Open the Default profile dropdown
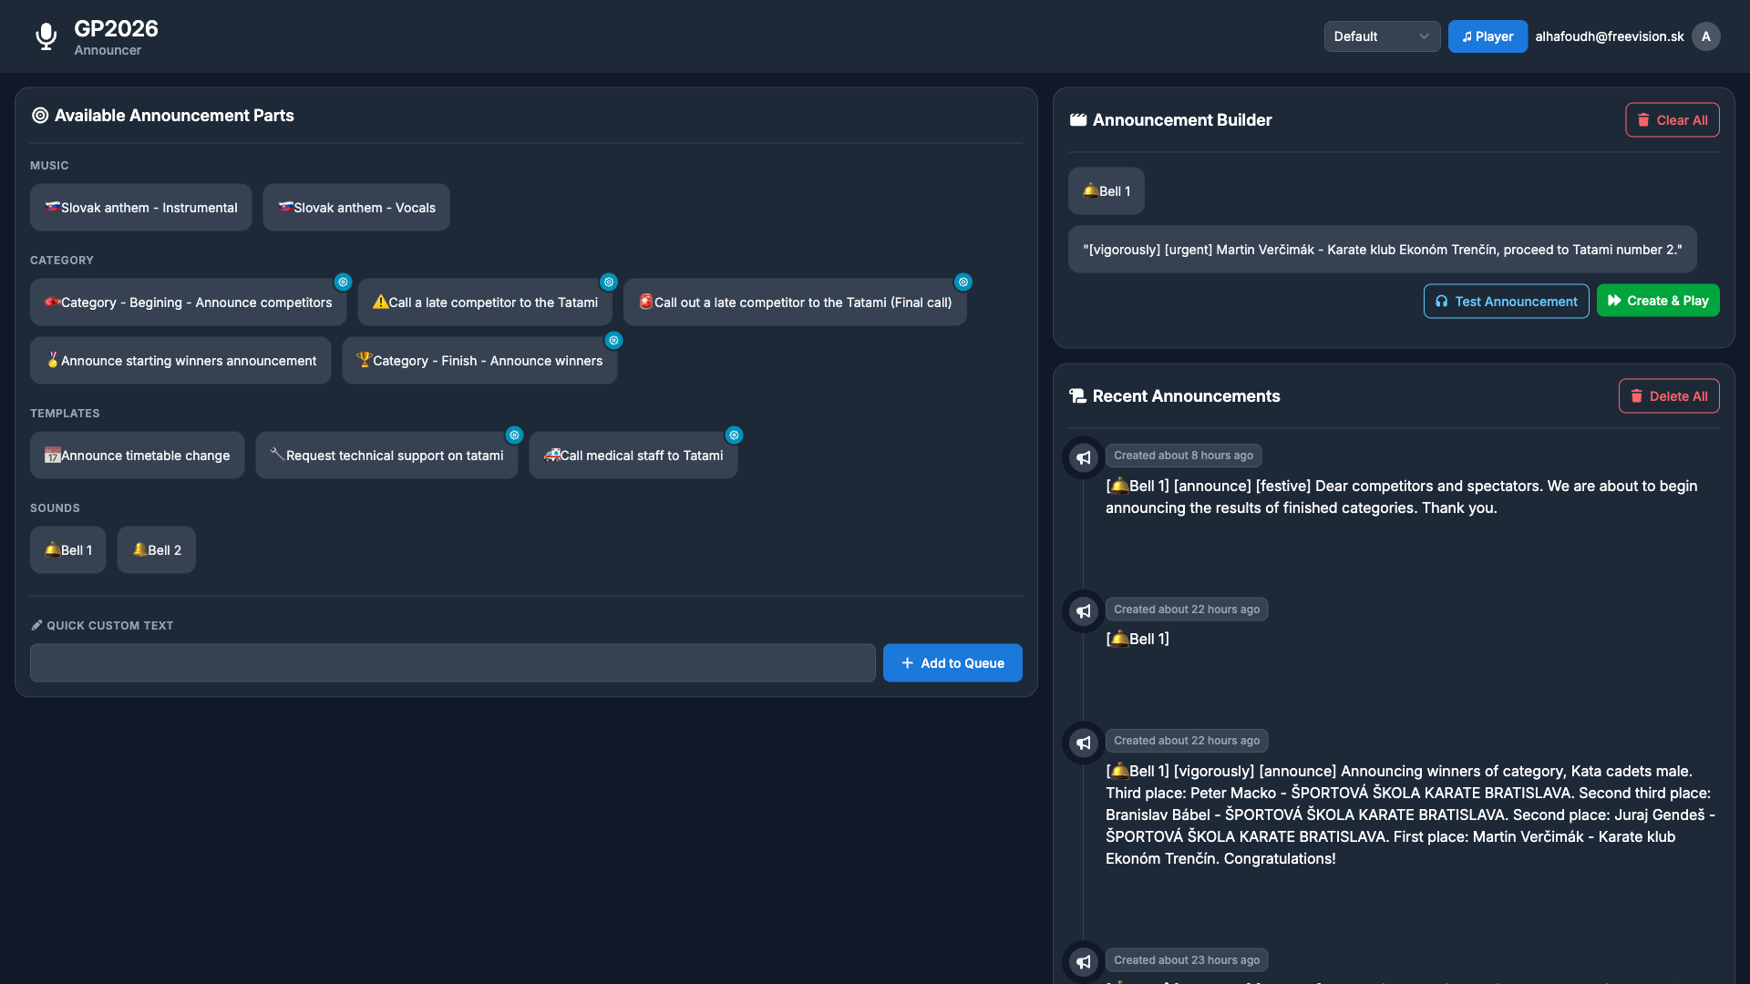This screenshot has width=1750, height=984. (x=1381, y=36)
